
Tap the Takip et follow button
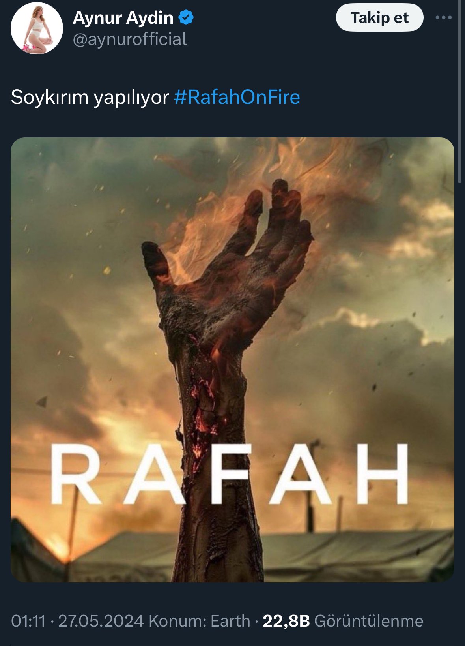point(379,18)
